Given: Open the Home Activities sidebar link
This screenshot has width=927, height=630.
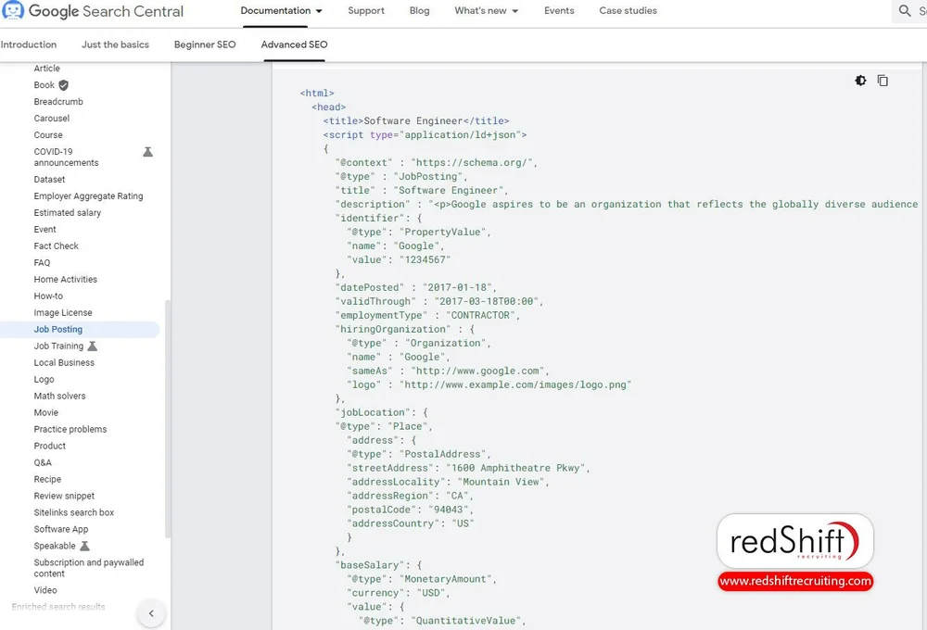Looking at the screenshot, I should click(65, 279).
